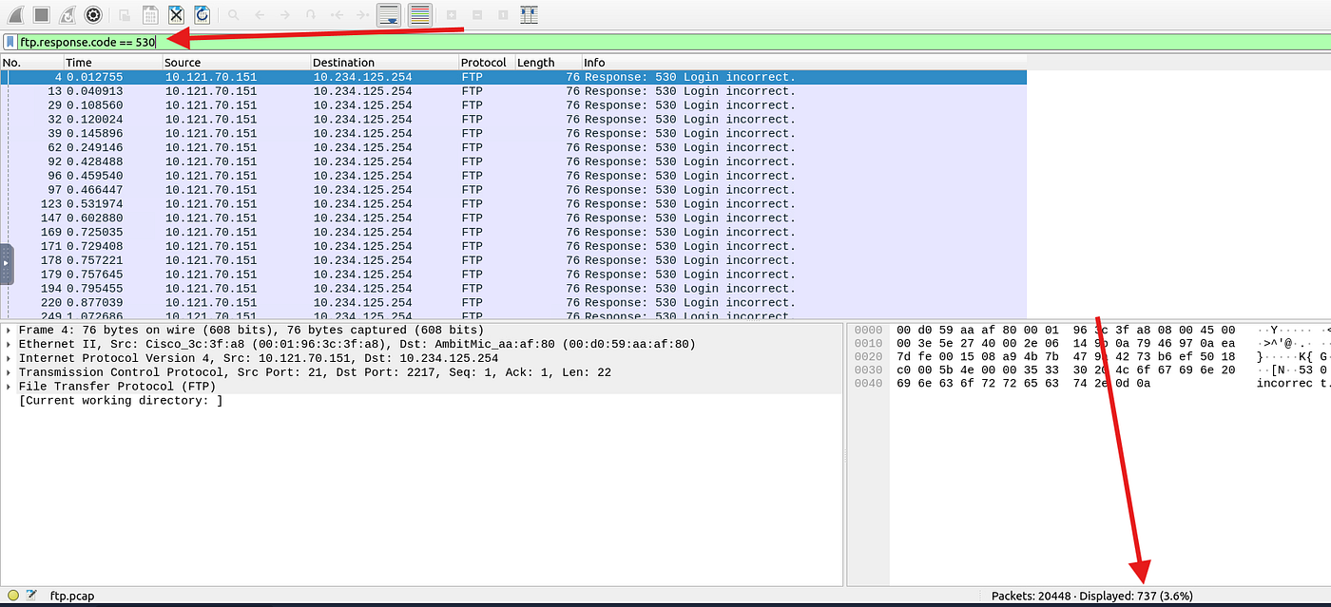Click the ftp.pcap file name in status bar
The height and width of the screenshot is (607, 1331).
pos(72,597)
